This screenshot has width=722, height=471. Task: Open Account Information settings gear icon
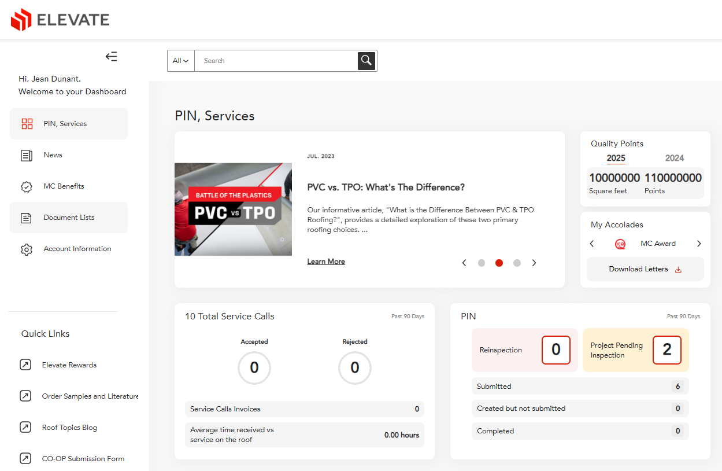(x=27, y=249)
